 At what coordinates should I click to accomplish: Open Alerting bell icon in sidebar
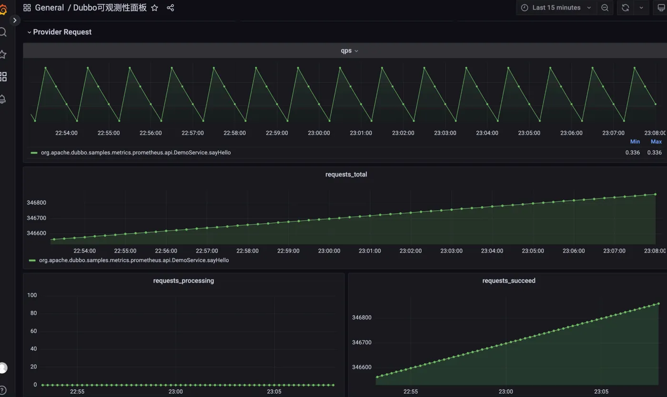2,99
